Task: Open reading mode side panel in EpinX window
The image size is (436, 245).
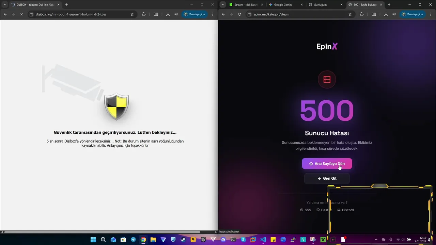Action: point(374,14)
